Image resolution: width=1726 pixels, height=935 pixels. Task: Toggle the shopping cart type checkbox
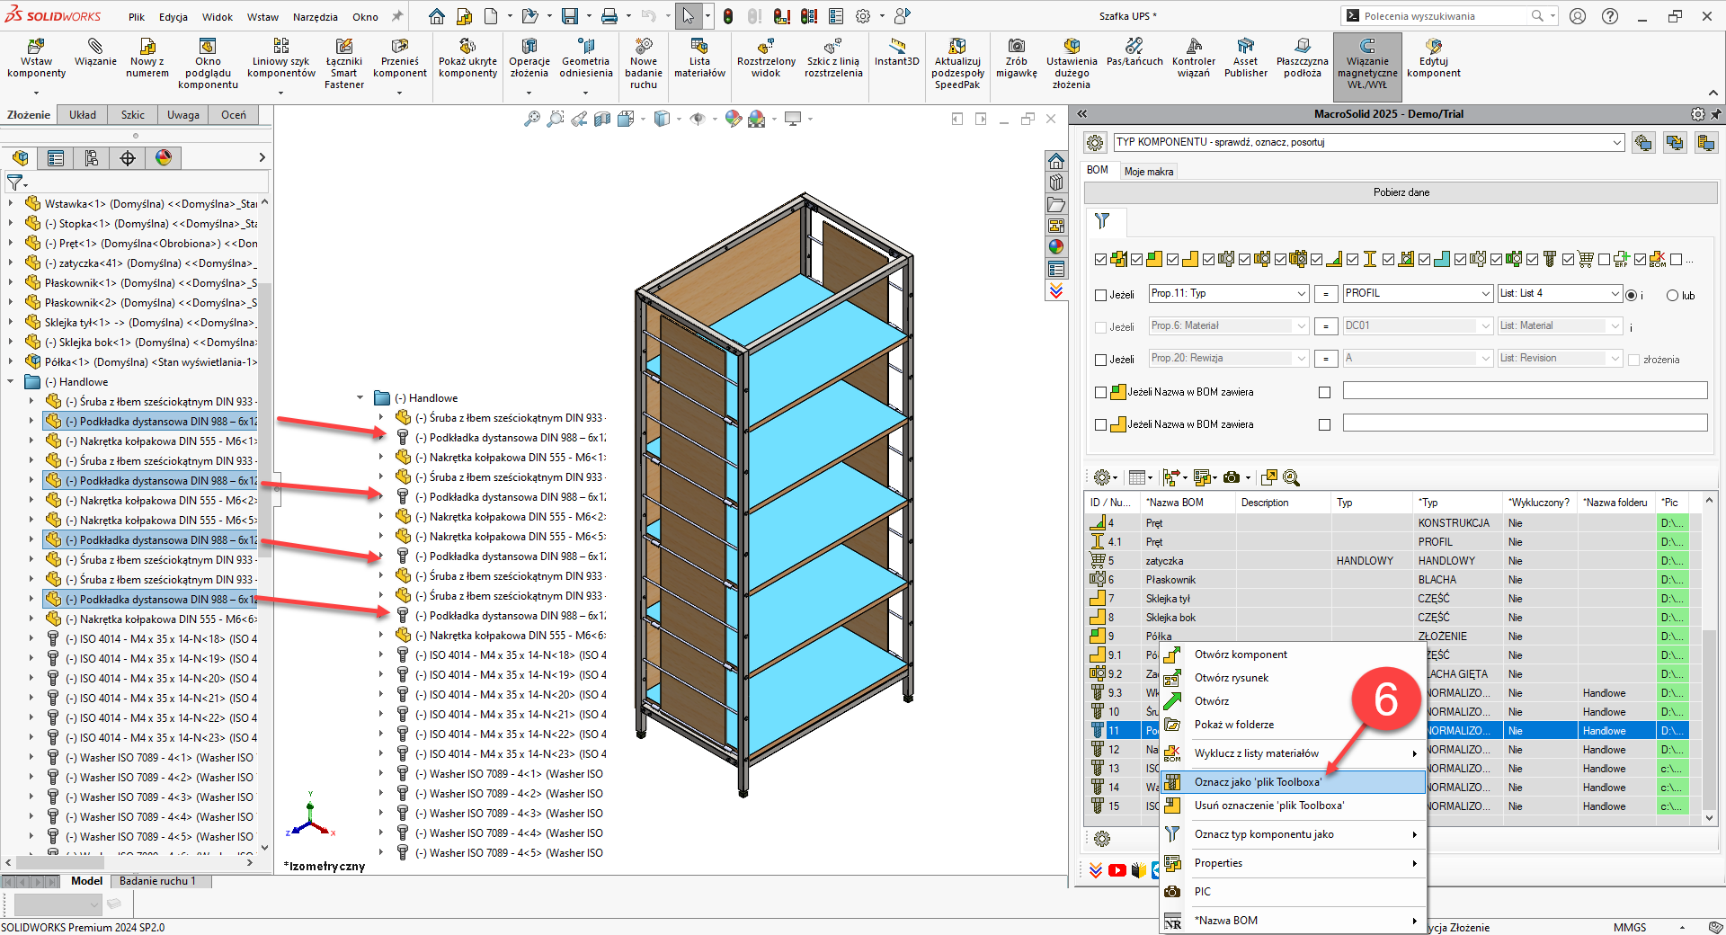click(1569, 260)
